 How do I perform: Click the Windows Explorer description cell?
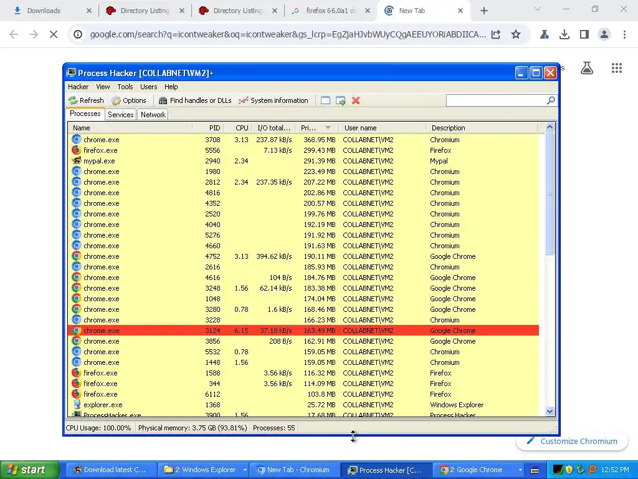tap(457, 405)
